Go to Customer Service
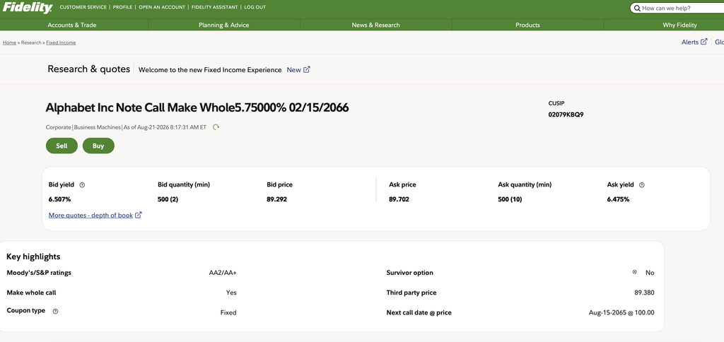This screenshot has height=342, width=724. (83, 7)
